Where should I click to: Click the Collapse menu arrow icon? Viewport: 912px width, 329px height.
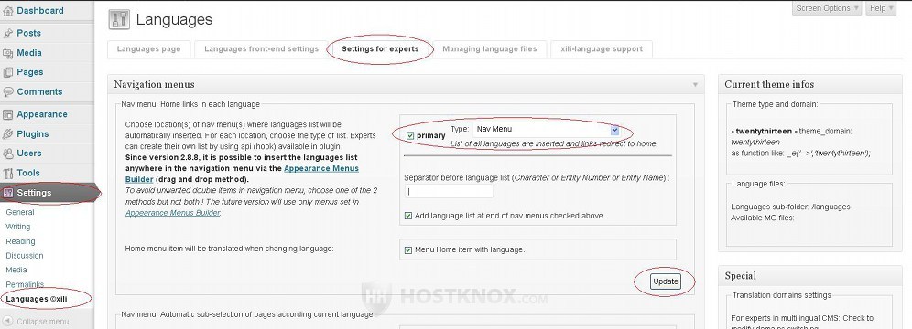pos(7,321)
